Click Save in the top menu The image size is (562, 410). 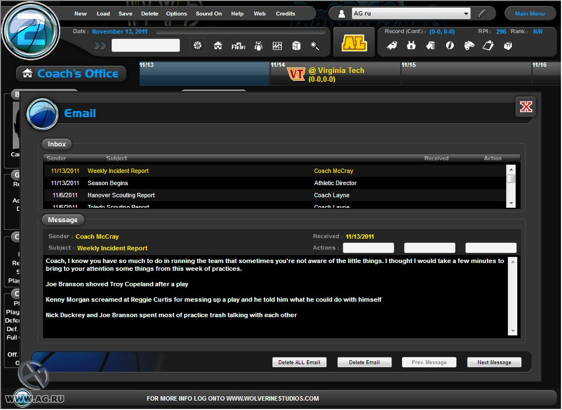(x=125, y=14)
